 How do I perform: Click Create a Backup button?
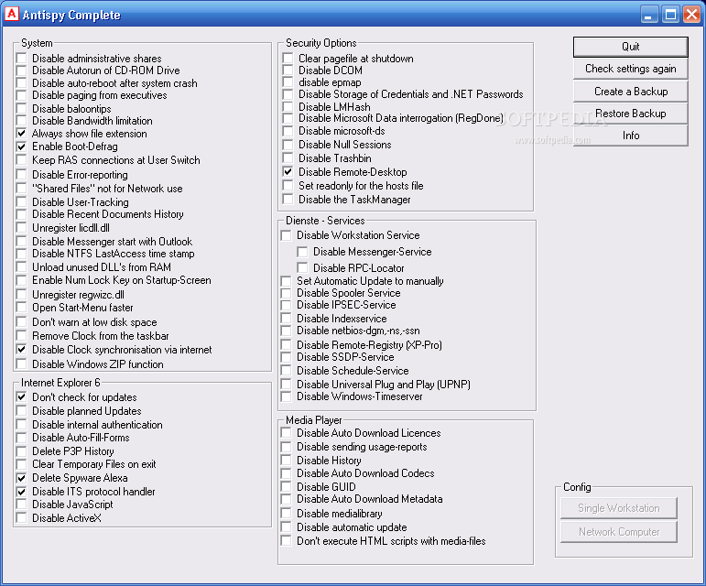[630, 92]
